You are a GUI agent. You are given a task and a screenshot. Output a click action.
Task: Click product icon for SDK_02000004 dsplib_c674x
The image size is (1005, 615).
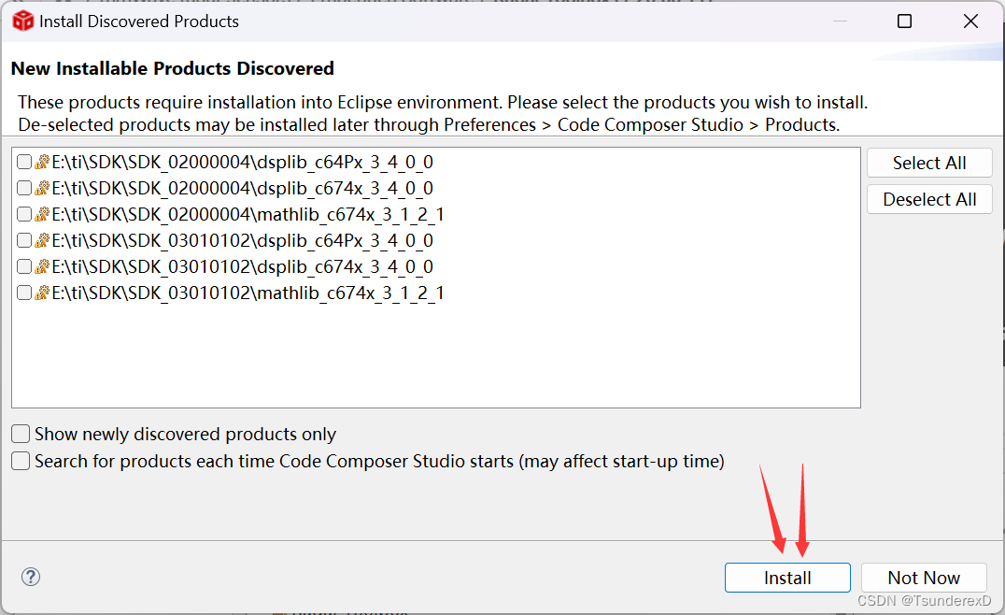click(x=42, y=188)
